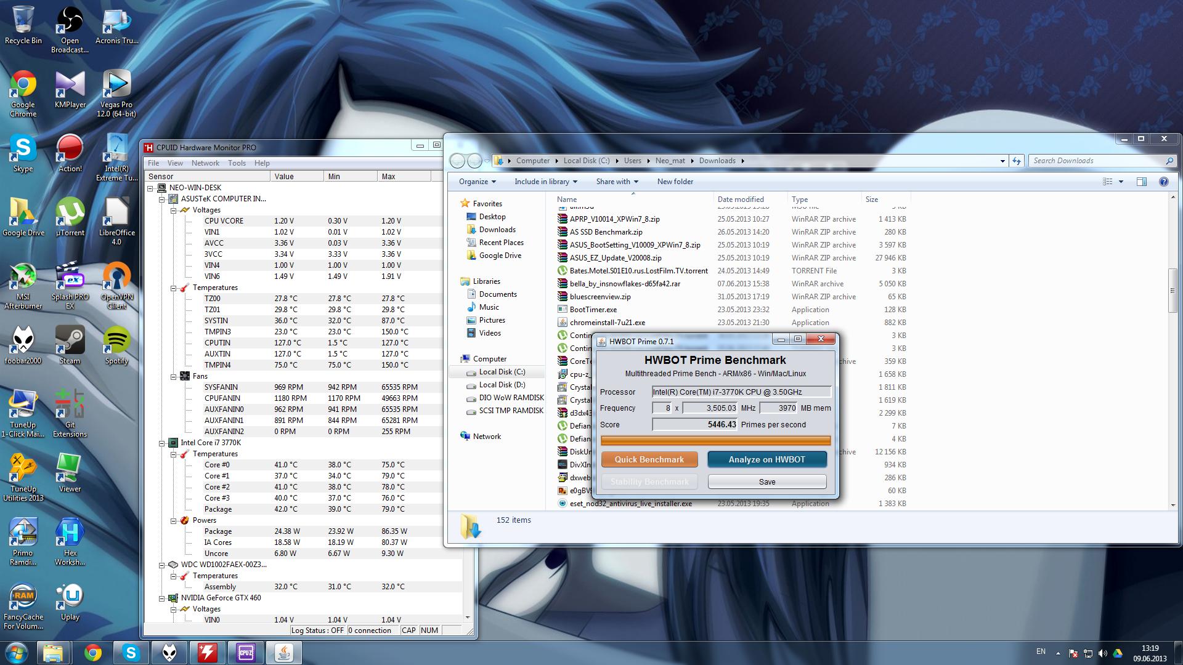Image resolution: width=1183 pixels, height=665 pixels.
Task: Open the Hex Workshop desktop shortcut
Action: [70, 542]
